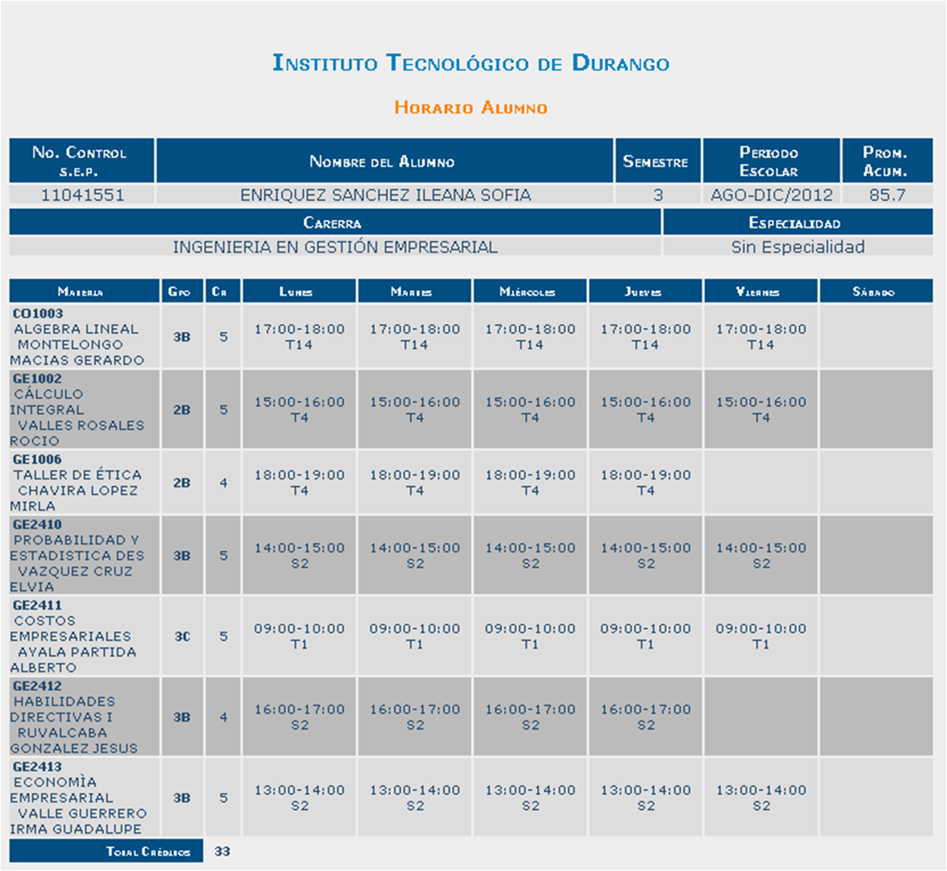Click the COSTOS EMPRESARIALES course name
947x871 pixels.
(70, 629)
